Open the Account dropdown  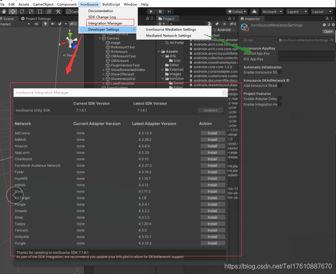272,12
